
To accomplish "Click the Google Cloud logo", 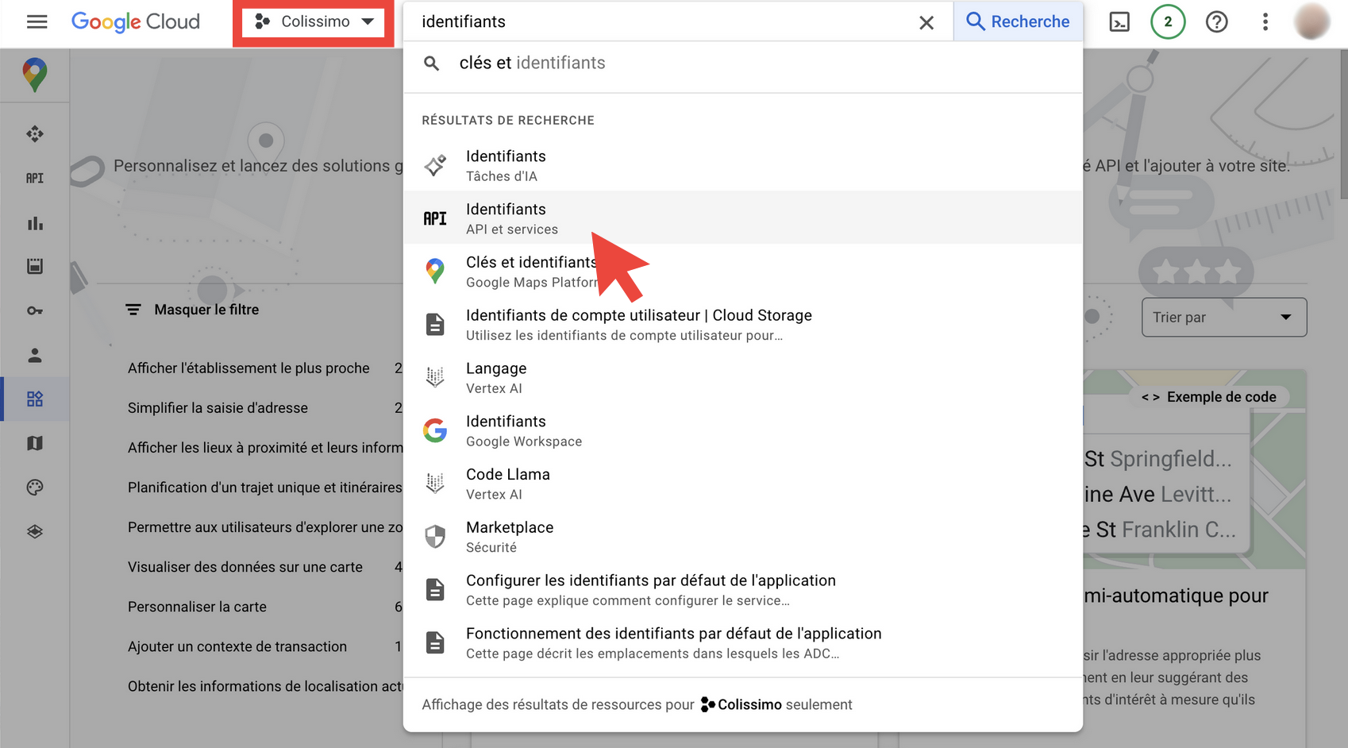I will tap(136, 21).
